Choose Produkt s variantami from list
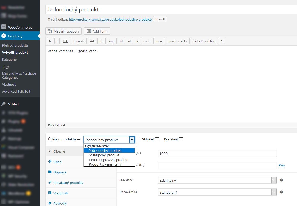297x206 pixels. 105,164
